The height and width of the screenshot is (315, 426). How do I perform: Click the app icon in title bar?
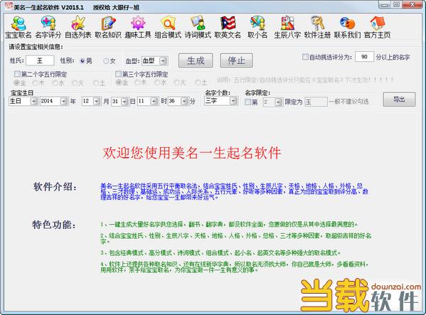(x=9, y=6)
